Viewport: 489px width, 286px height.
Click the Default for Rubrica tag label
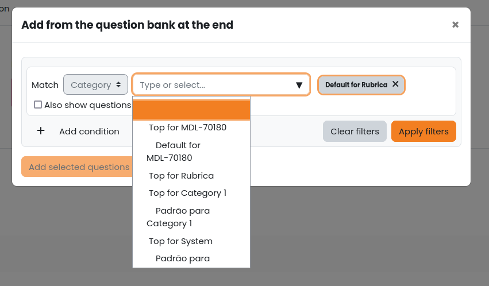(x=356, y=85)
